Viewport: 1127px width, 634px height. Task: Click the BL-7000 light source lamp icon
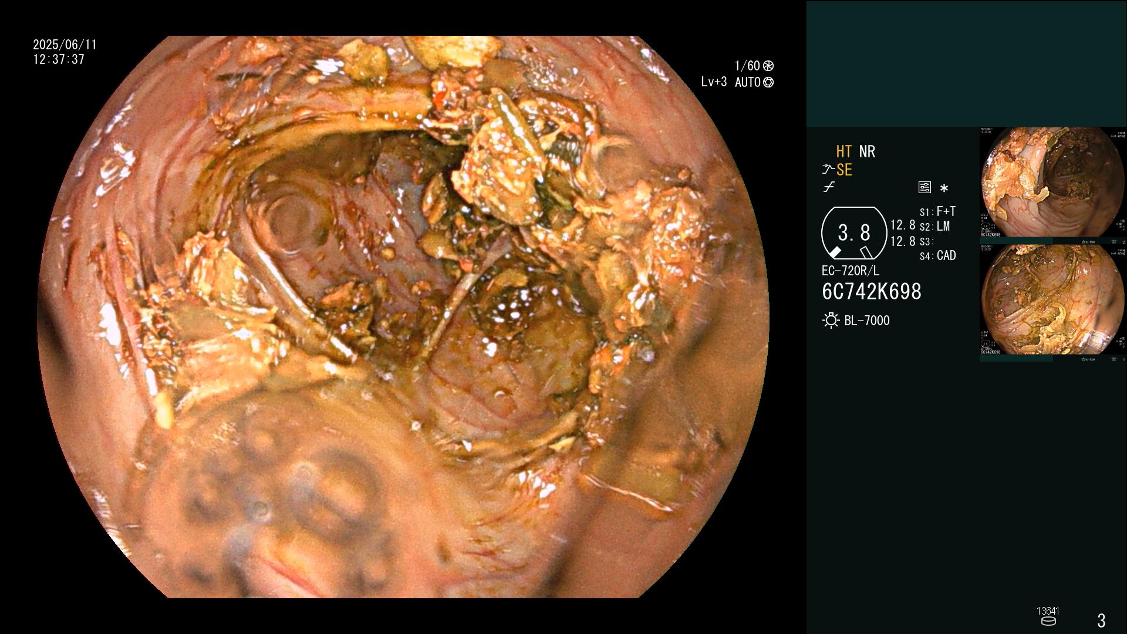(831, 321)
